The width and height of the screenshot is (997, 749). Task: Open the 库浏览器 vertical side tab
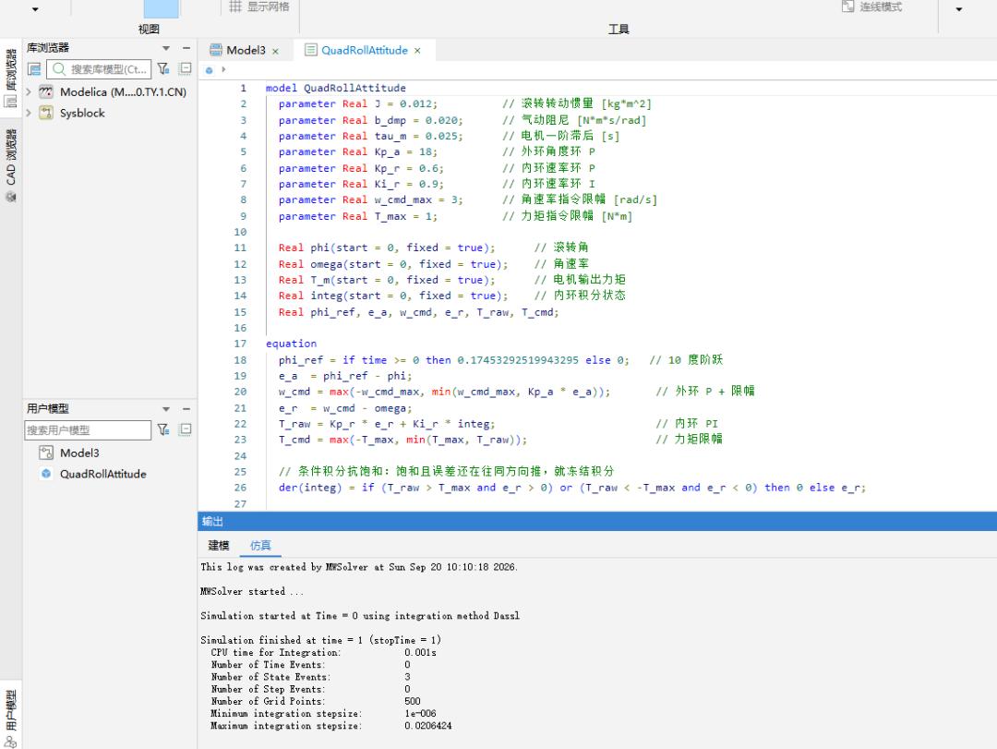tap(11, 78)
